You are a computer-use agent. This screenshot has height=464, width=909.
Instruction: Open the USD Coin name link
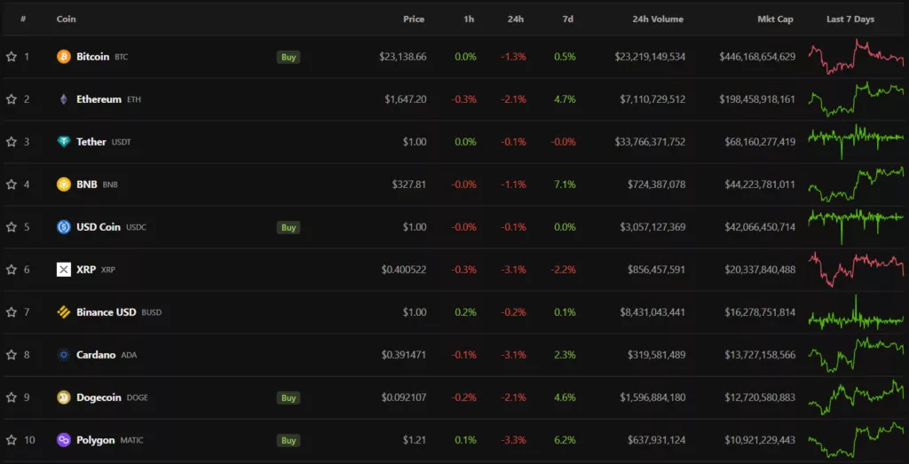(x=99, y=227)
